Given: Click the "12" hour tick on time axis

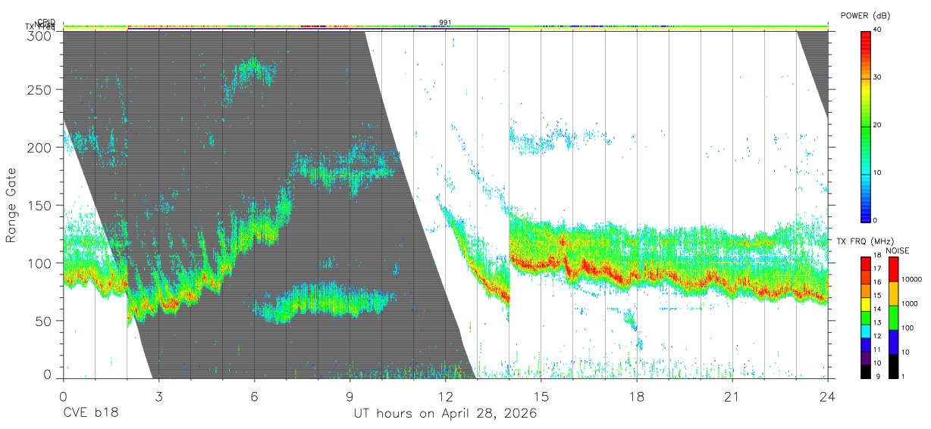Looking at the screenshot, I should tap(445, 396).
